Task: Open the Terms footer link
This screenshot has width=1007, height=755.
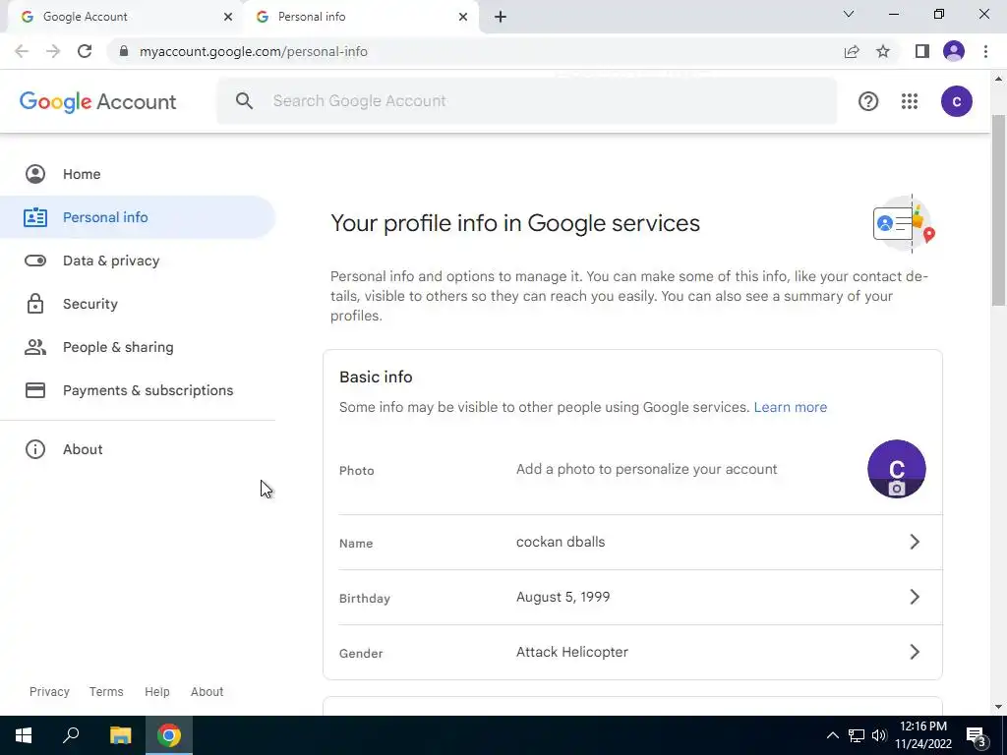Action: click(106, 691)
